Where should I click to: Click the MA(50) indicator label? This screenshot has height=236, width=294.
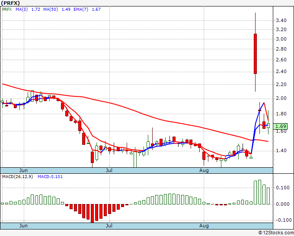[x=51, y=10]
